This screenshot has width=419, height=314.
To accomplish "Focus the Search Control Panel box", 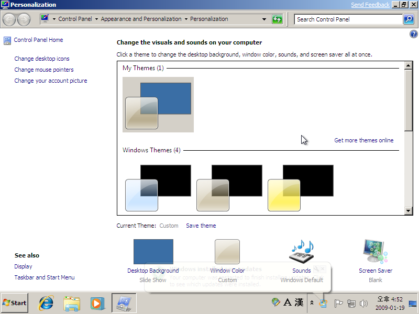I will coord(348,19).
